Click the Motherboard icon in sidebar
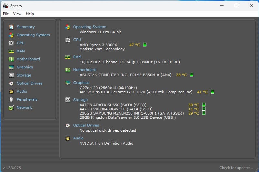The image size is (259, 172). click(x=11, y=59)
